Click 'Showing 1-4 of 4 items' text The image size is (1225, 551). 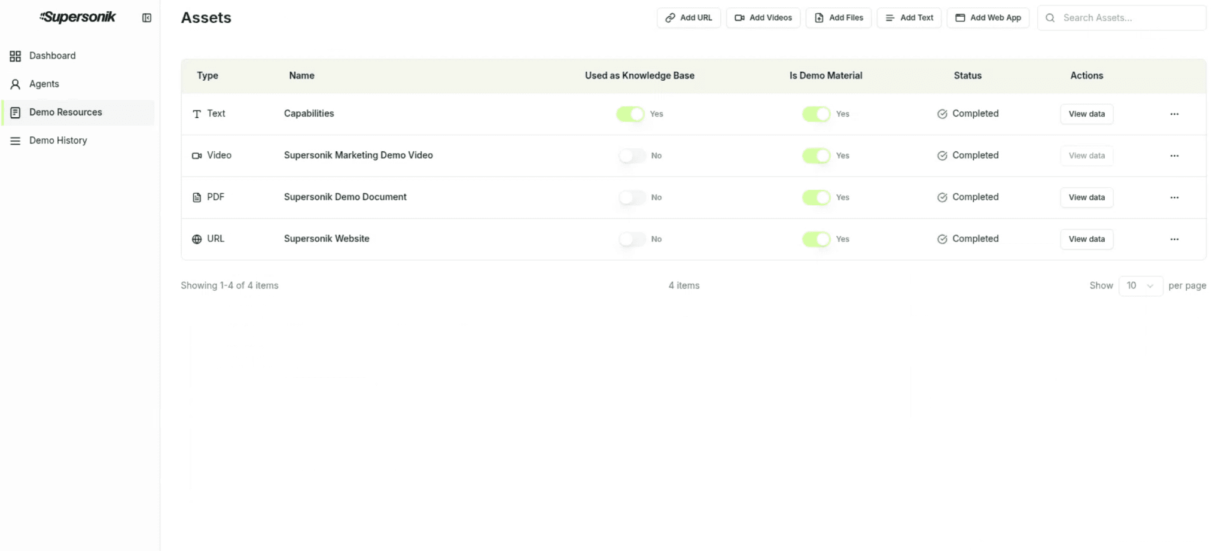230,286
